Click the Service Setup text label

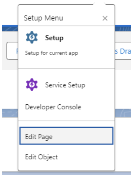coord(65,85)
